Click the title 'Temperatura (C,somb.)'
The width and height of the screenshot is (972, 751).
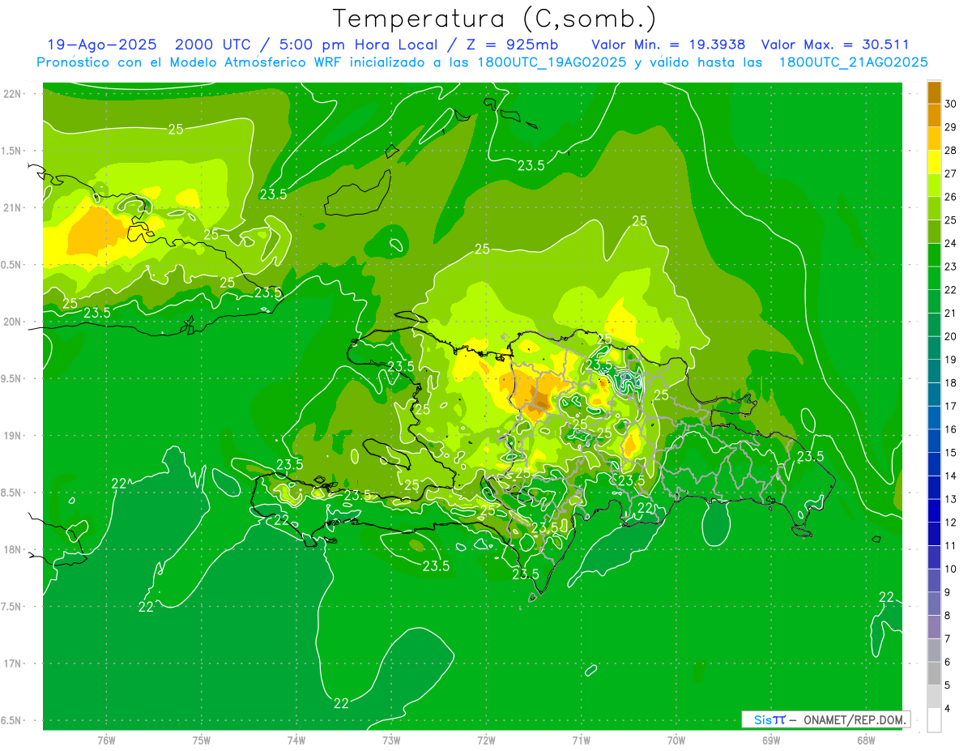click(495, 18)
